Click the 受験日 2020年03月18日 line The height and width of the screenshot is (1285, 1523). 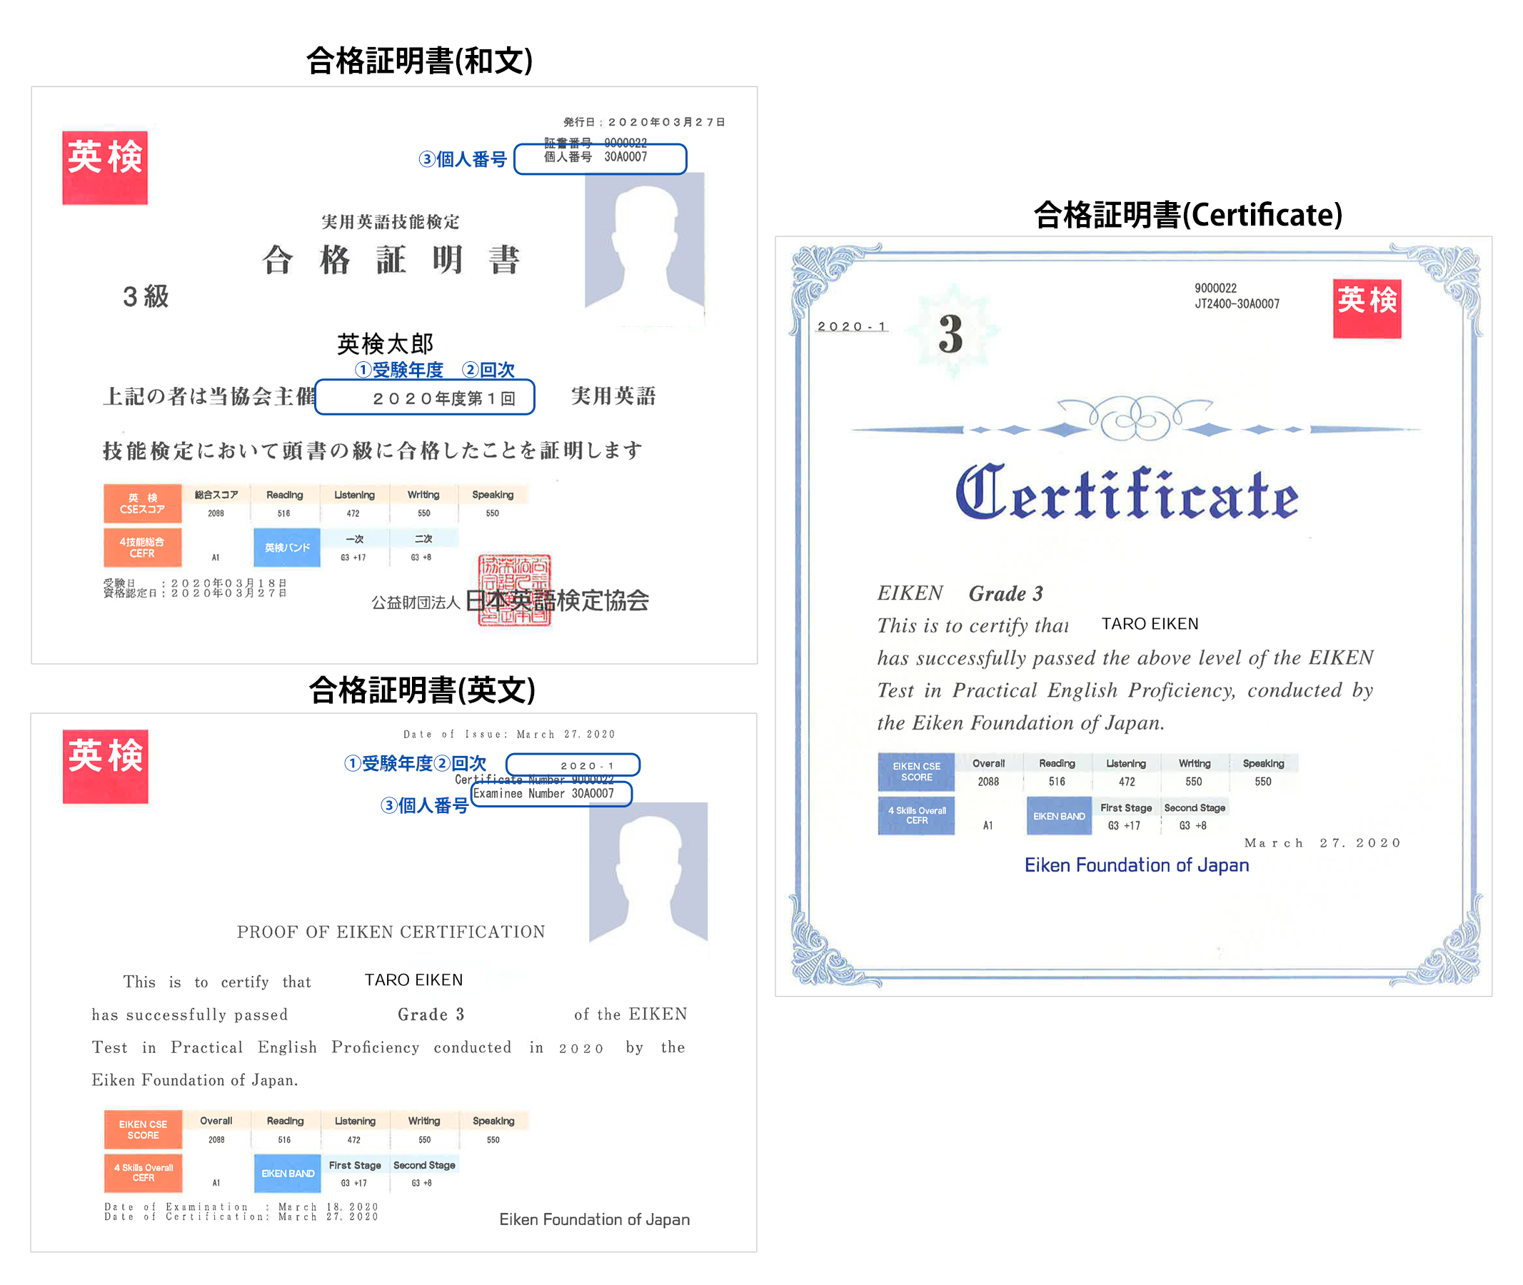coord(196,583)
